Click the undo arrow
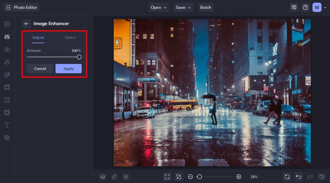 click(298, 177)
